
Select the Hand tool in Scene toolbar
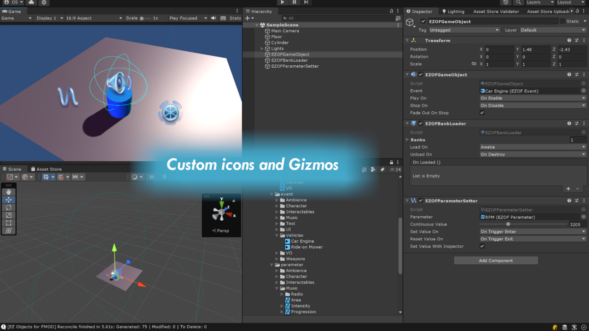point(9,192)
